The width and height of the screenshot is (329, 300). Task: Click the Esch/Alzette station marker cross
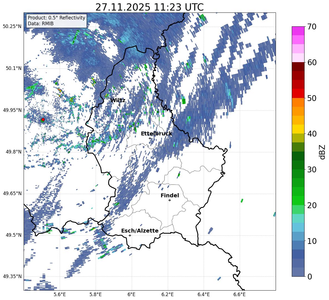tap(130, 235)
